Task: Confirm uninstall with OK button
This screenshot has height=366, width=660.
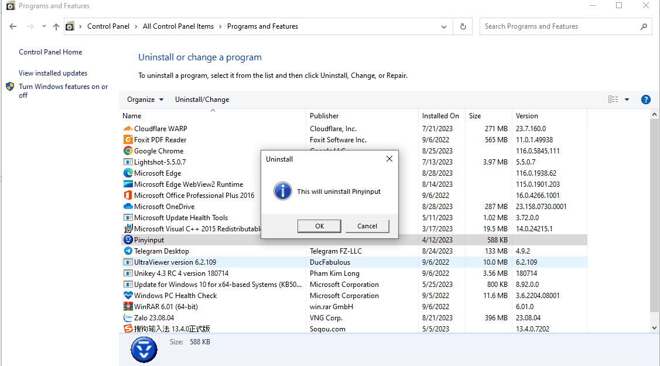Action: click(320, 226)
